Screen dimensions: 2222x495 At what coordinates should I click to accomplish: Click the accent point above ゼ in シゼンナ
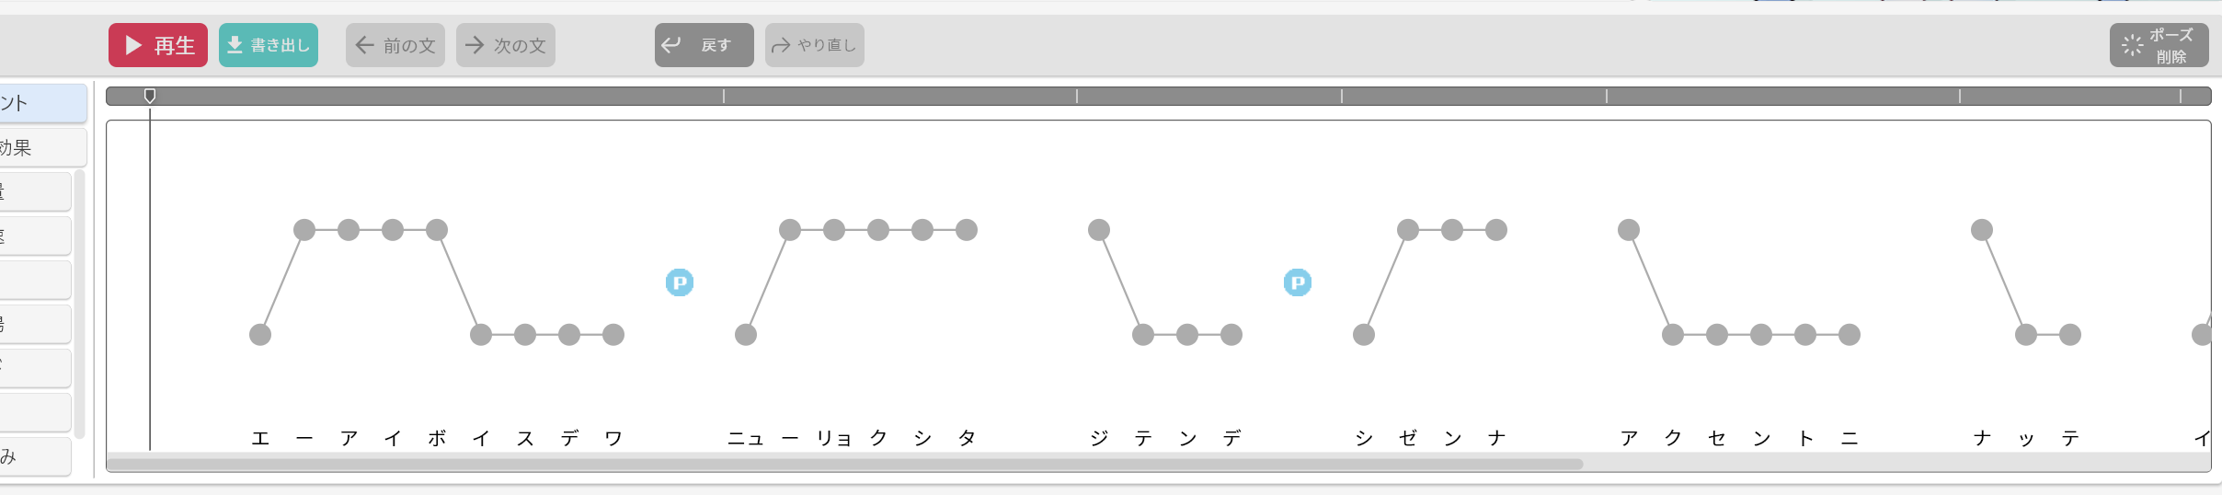point(1408,230)
